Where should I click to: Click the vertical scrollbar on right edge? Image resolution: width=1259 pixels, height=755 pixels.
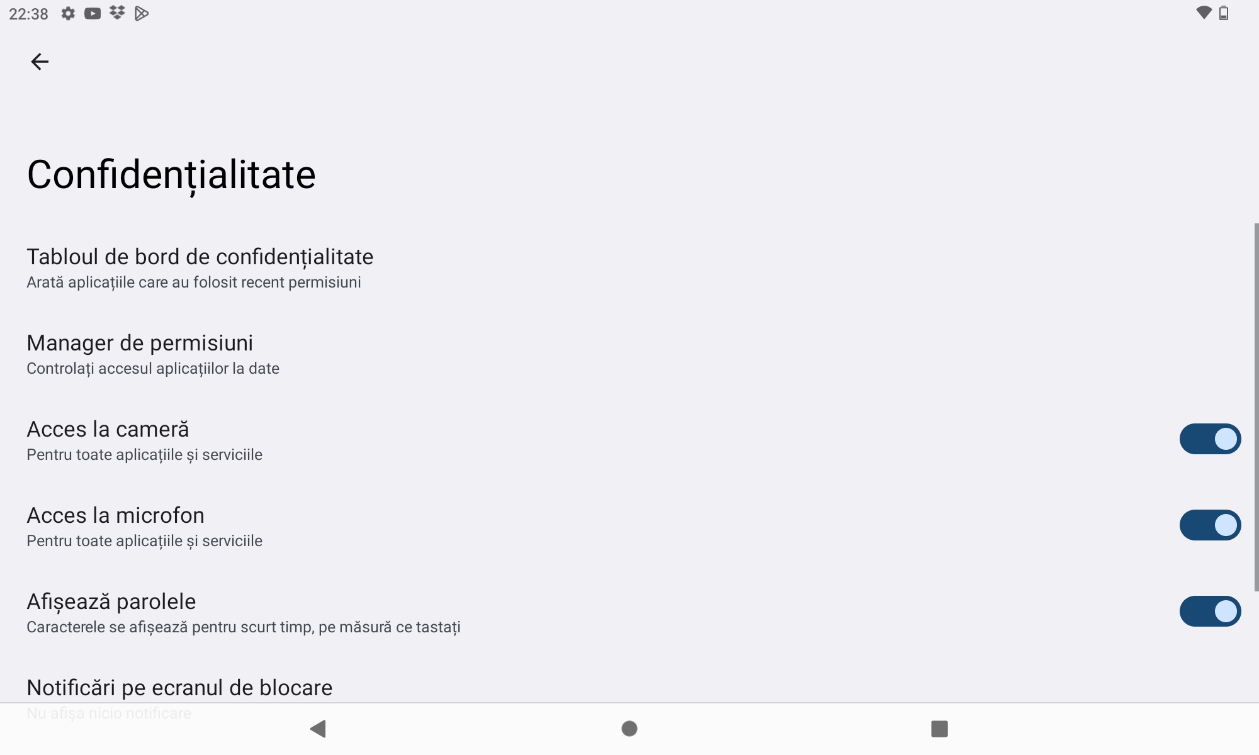coord(1256,407)
